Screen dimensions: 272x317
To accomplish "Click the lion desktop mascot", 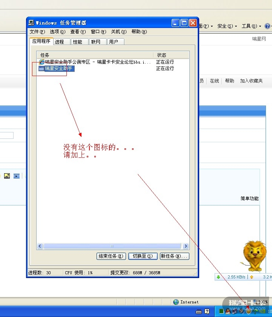I will [x=254, y=256].
